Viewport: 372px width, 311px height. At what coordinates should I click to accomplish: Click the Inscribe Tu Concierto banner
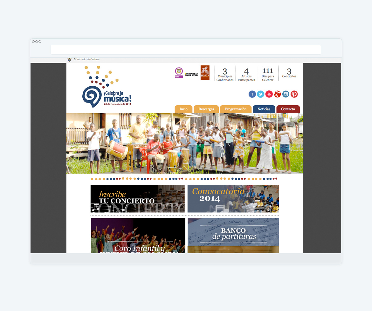click(x=137, y=198)
